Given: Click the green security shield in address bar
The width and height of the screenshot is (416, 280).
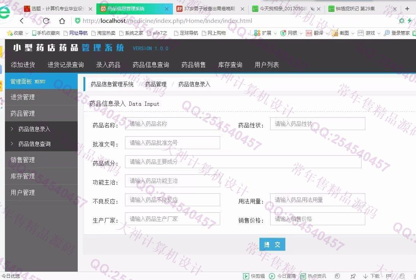Looking at the screenshot, I should (78, 21).
